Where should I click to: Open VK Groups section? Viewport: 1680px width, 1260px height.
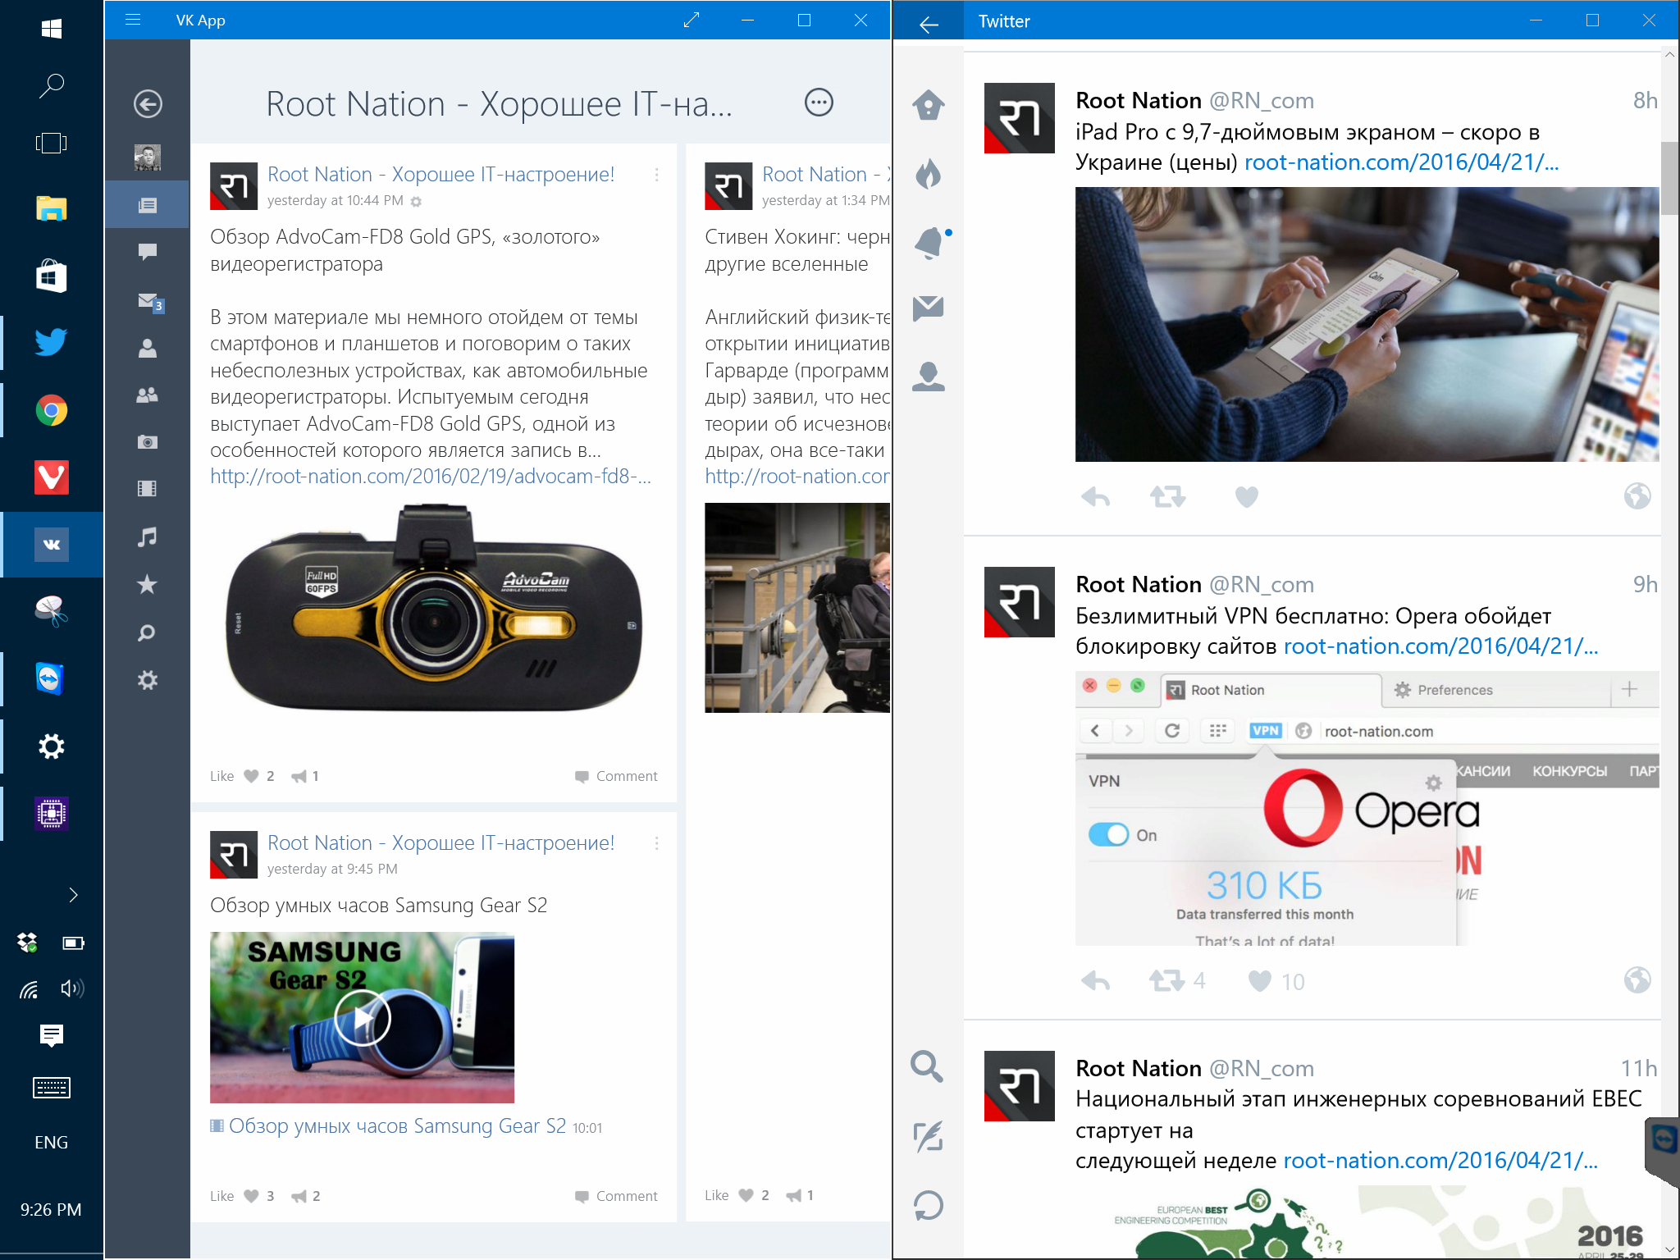[148, 395]
